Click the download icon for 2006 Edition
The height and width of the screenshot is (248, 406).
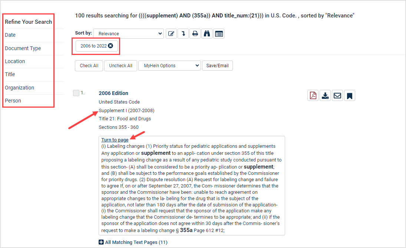pyautogui.click(x=325, y=96)
